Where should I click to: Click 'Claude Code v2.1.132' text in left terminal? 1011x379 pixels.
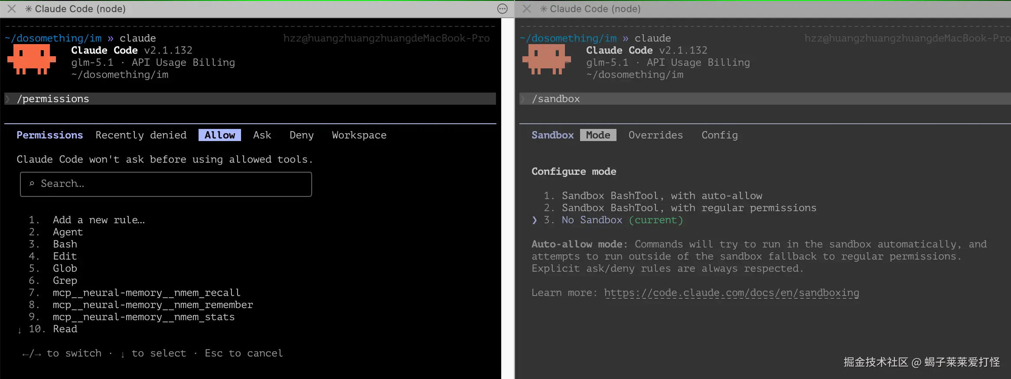click(132, 50)
